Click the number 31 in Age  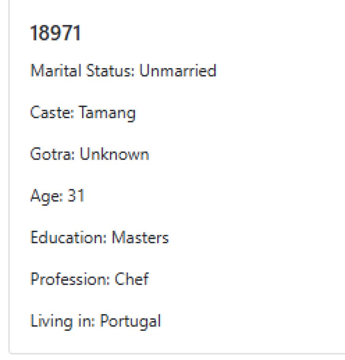coord(76,196)
